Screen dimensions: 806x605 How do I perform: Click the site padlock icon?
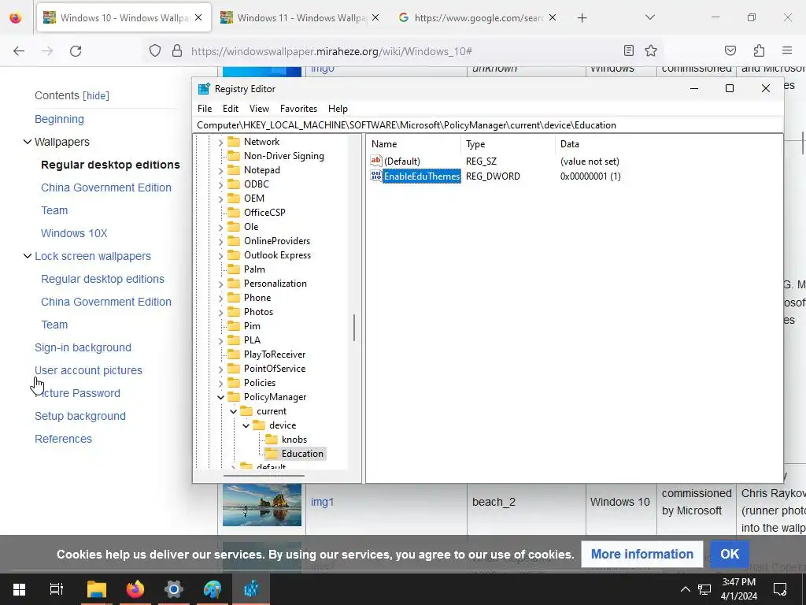click(x=177, y=51)
